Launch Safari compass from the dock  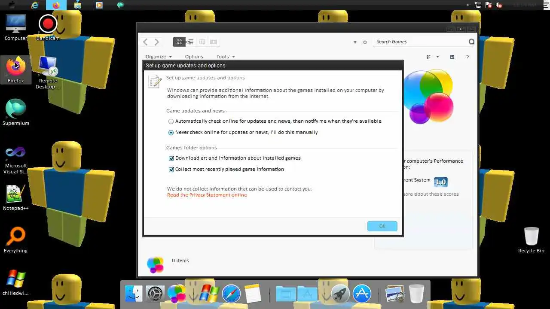coord(231,294)
